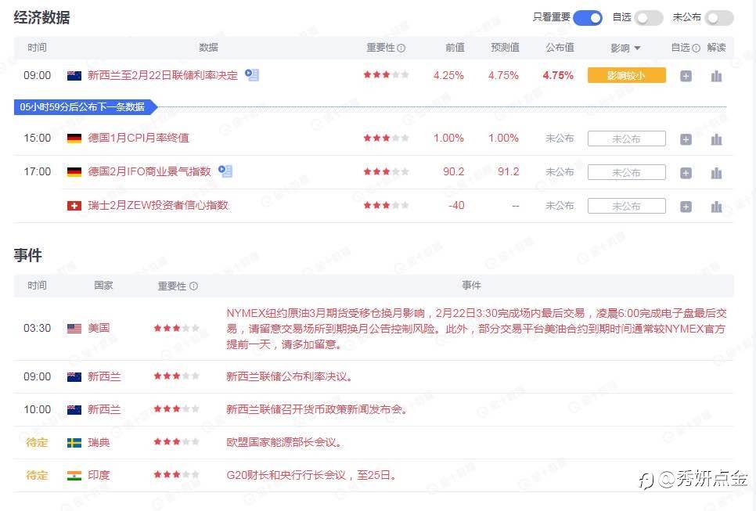This screenshot has height=511, width=756.
Task: Click info icon beside 重要性 in data header
Action: click(x=401, y=48)
